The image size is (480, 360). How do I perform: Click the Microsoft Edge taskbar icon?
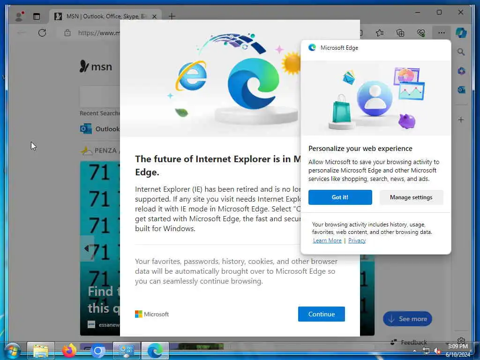155,351
